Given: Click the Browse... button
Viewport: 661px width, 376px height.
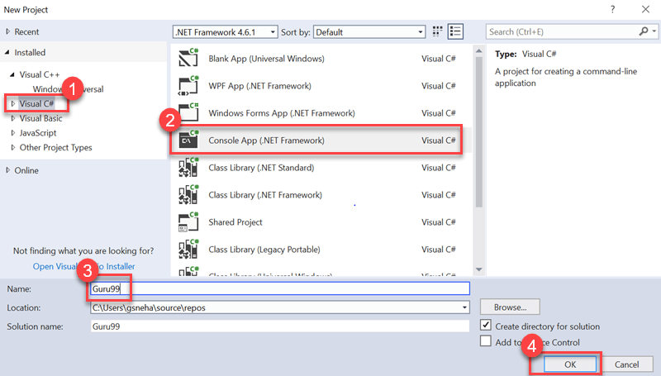Looking at the screenshot, I should (510, 307).
